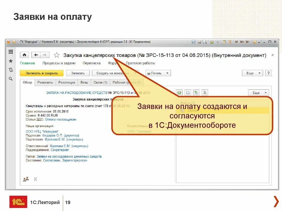Select the Обзор tab
This screenshot has height=211, width=282.
(27, 83)
